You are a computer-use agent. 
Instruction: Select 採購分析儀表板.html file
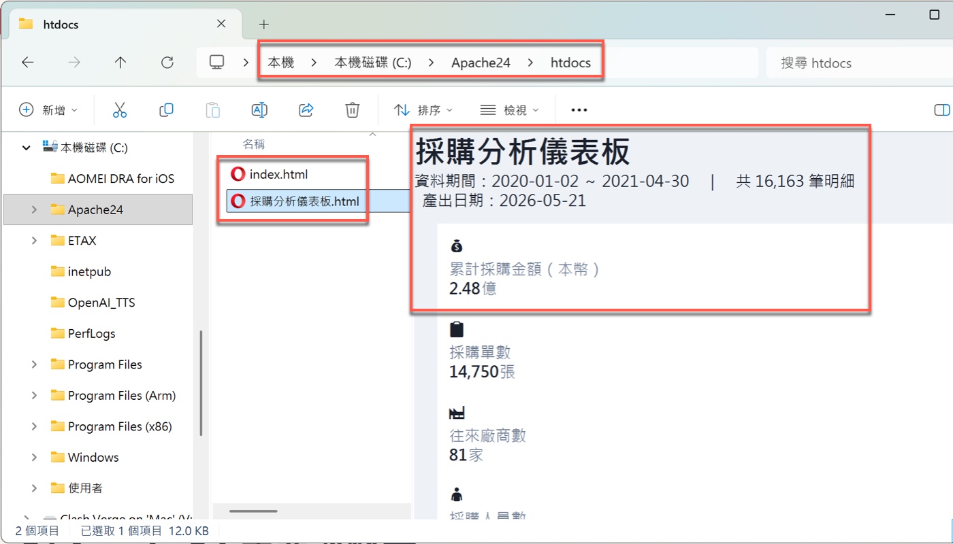tap(295, 201)
